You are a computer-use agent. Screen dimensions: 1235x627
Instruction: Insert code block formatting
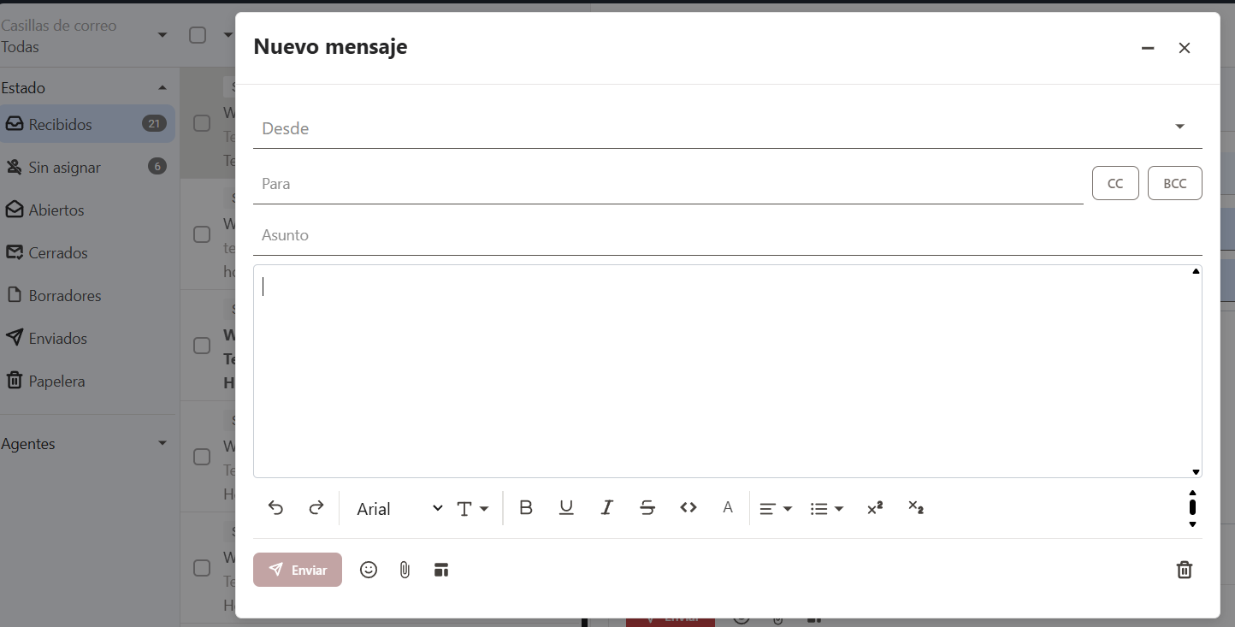pos(688,508)
